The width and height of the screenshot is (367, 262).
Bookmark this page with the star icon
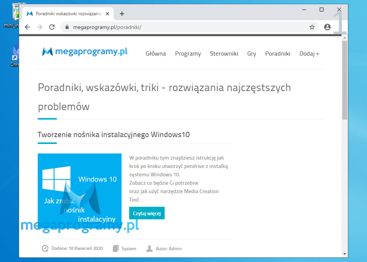click(x=312, y=27)
